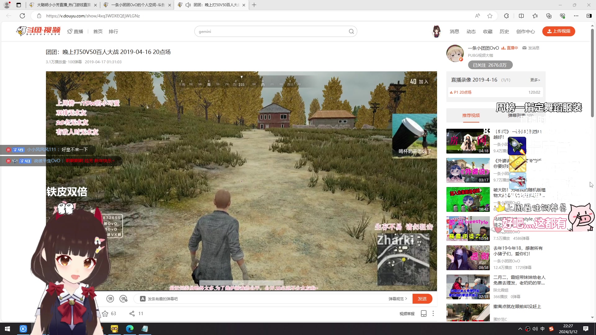Click the search magnifier icon
Image resolution: width=596 pixels, height=335 pixels.
coord(351,31)
